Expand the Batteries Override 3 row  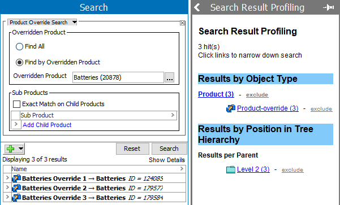(7, 197)
